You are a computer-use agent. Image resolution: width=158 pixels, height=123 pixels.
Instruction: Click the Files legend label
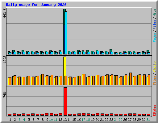pyautogui.click(x=155, y=25)
